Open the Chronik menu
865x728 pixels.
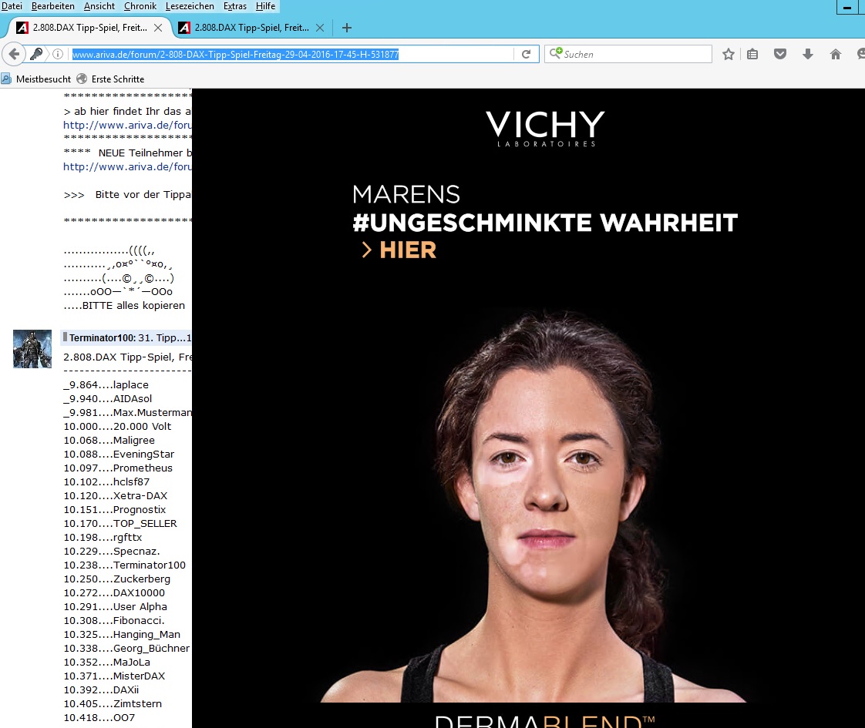140,6
